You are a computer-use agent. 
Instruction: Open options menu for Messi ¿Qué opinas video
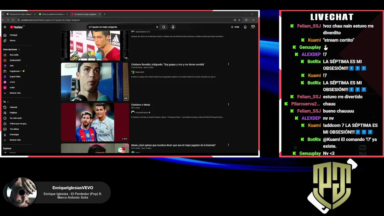point(228,145)
